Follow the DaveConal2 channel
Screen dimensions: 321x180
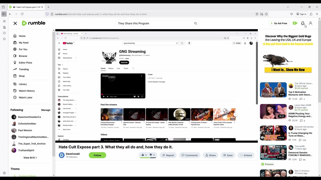point(97,155)
